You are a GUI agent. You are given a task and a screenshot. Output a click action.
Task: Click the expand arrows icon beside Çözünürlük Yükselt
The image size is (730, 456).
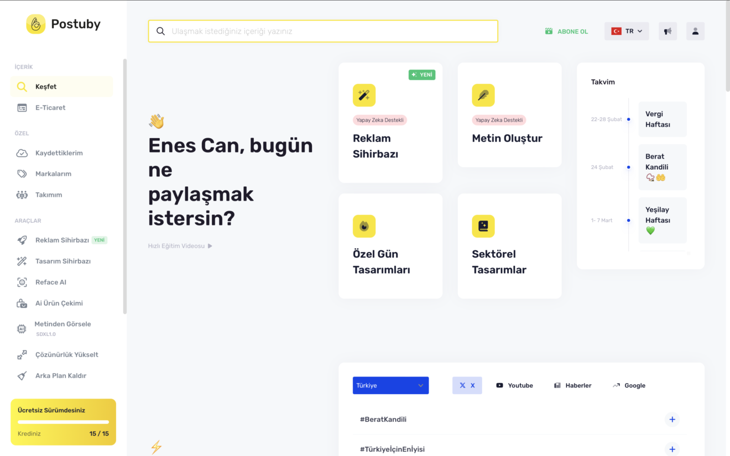22,355
